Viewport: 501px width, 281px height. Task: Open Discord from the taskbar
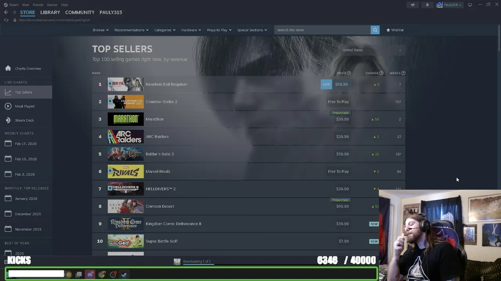[x=90, y=274]
